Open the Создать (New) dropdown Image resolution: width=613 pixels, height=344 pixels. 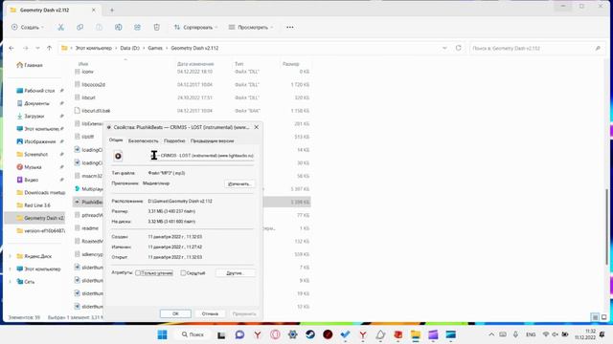pos(28,28)
